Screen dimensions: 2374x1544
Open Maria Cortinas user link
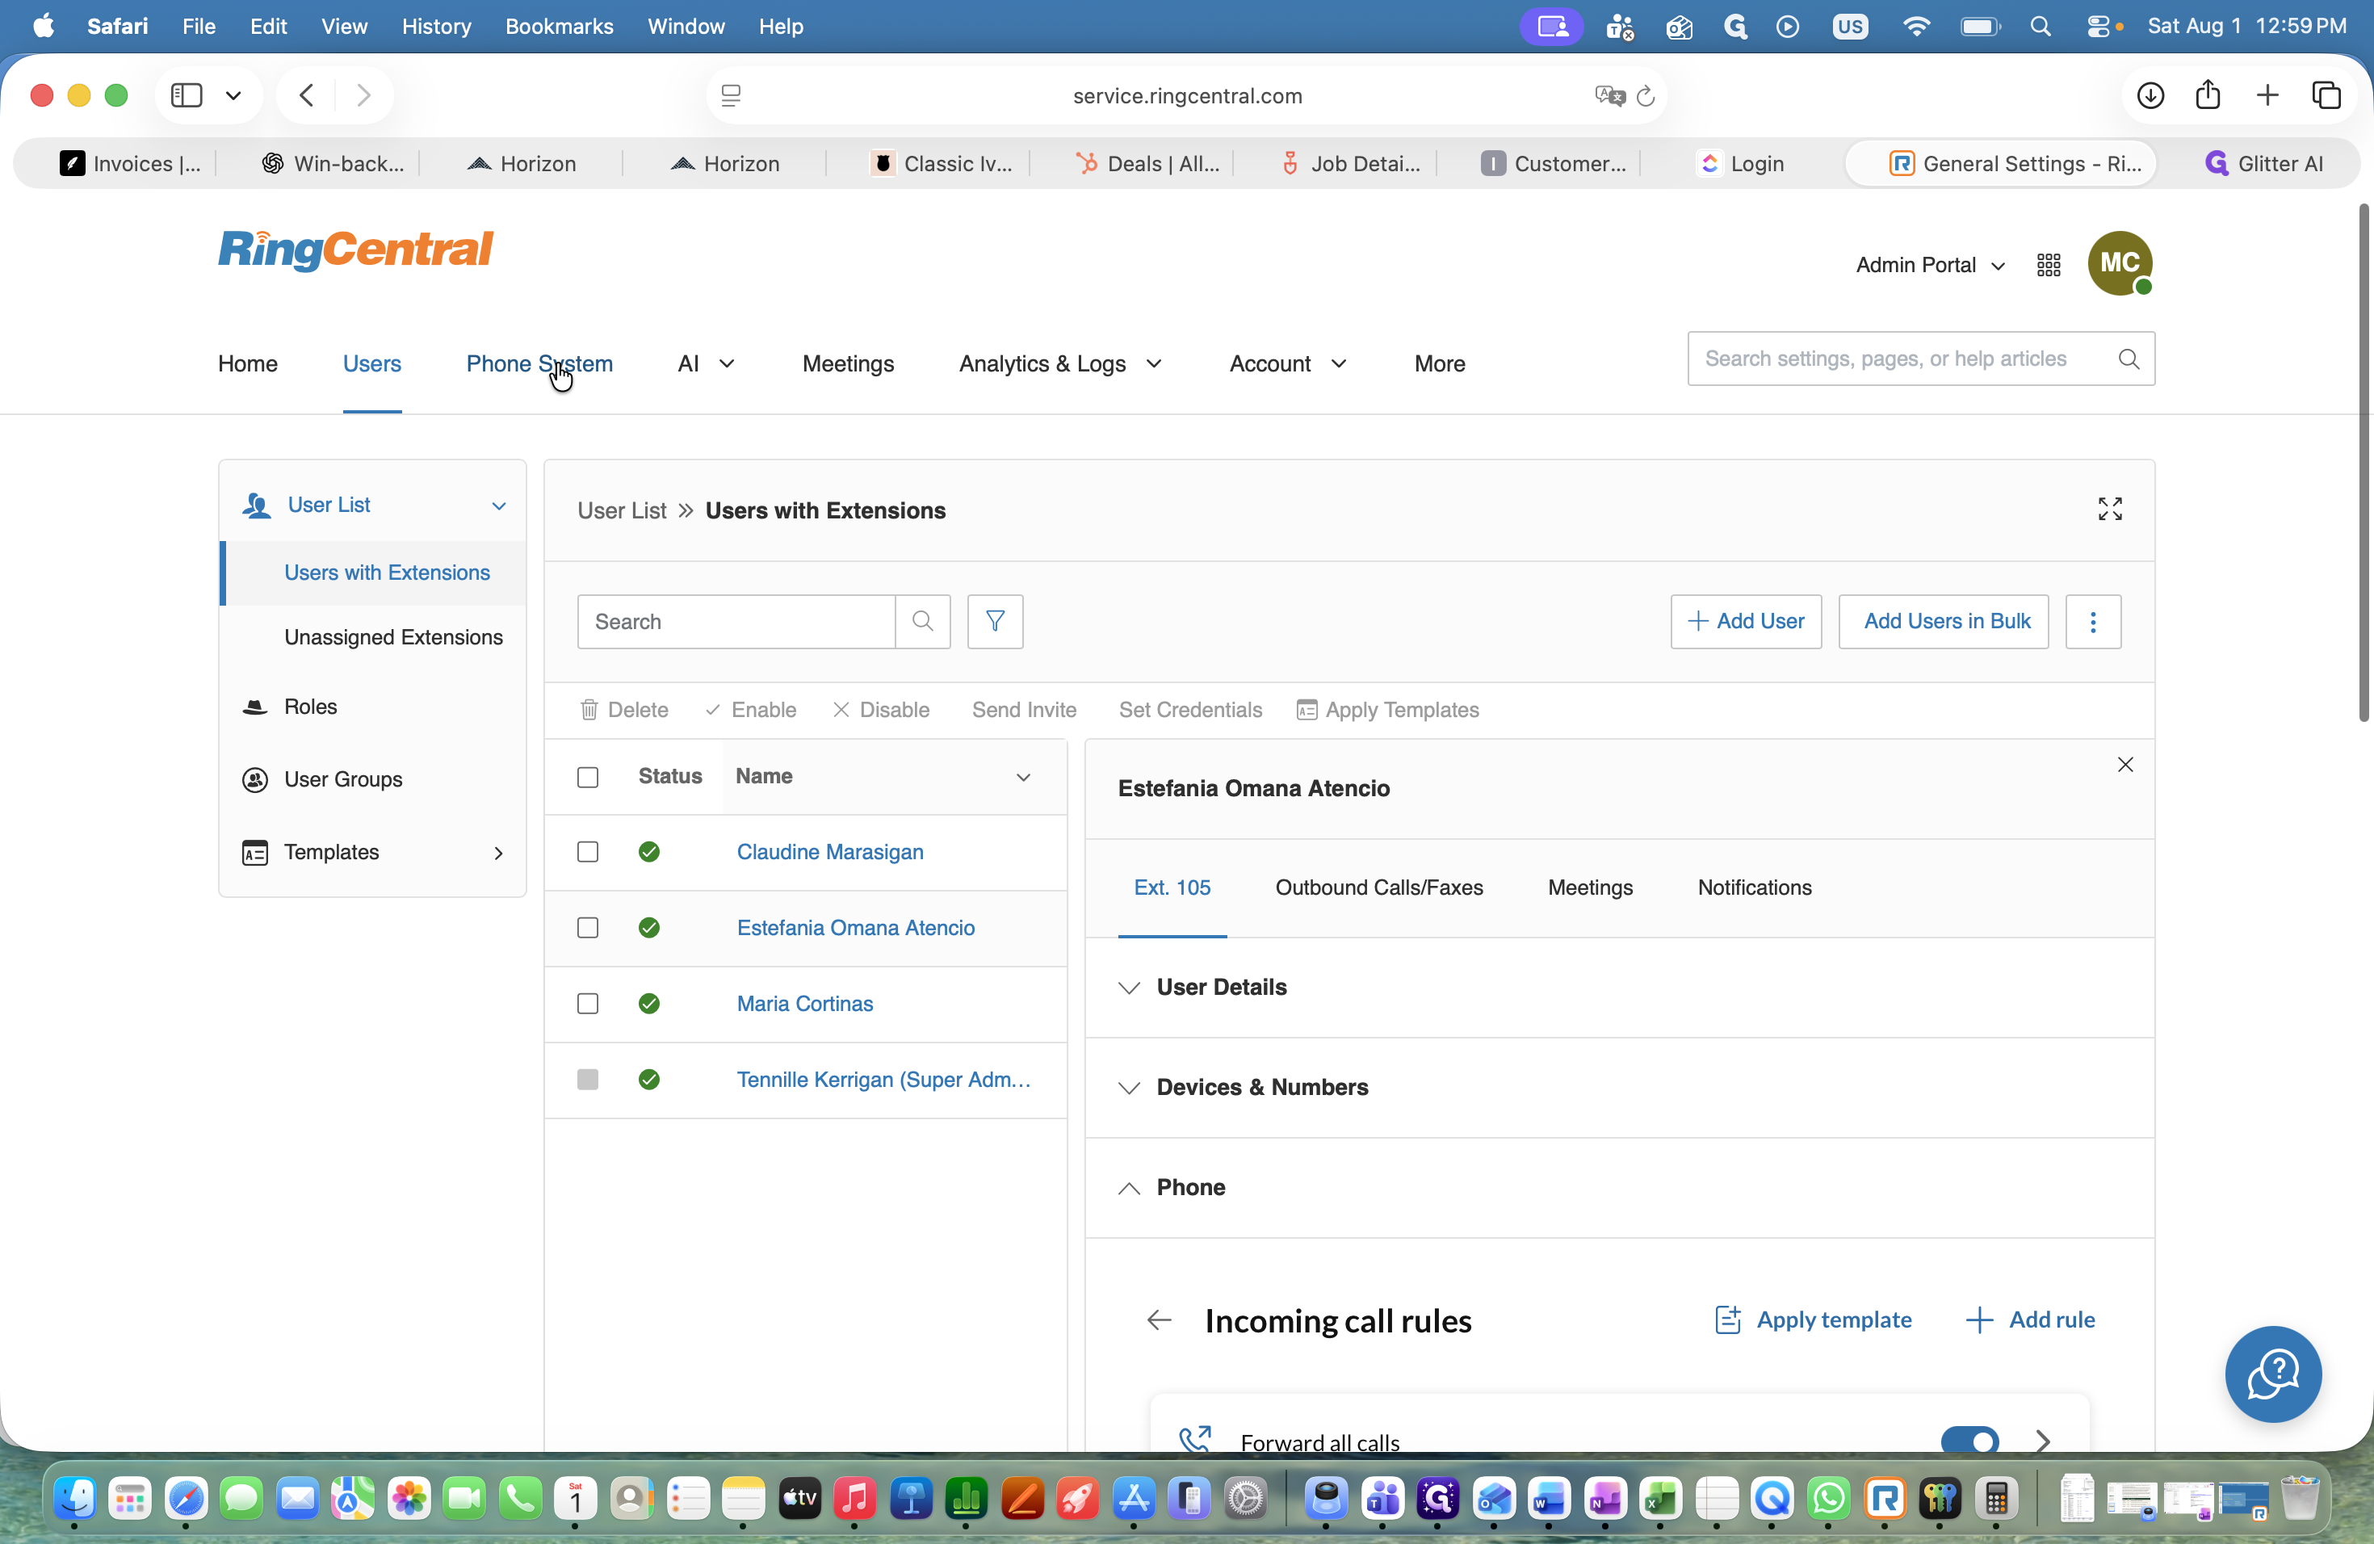pyautogui.click(x=805, y=1004)
